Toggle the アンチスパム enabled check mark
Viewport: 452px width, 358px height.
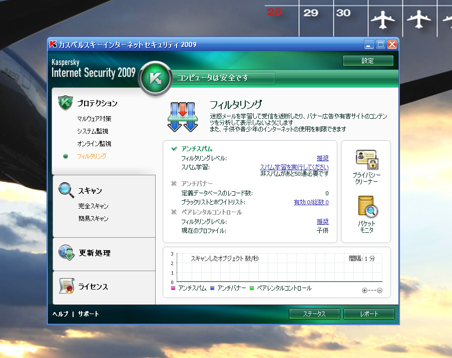[x=174, y=149]
